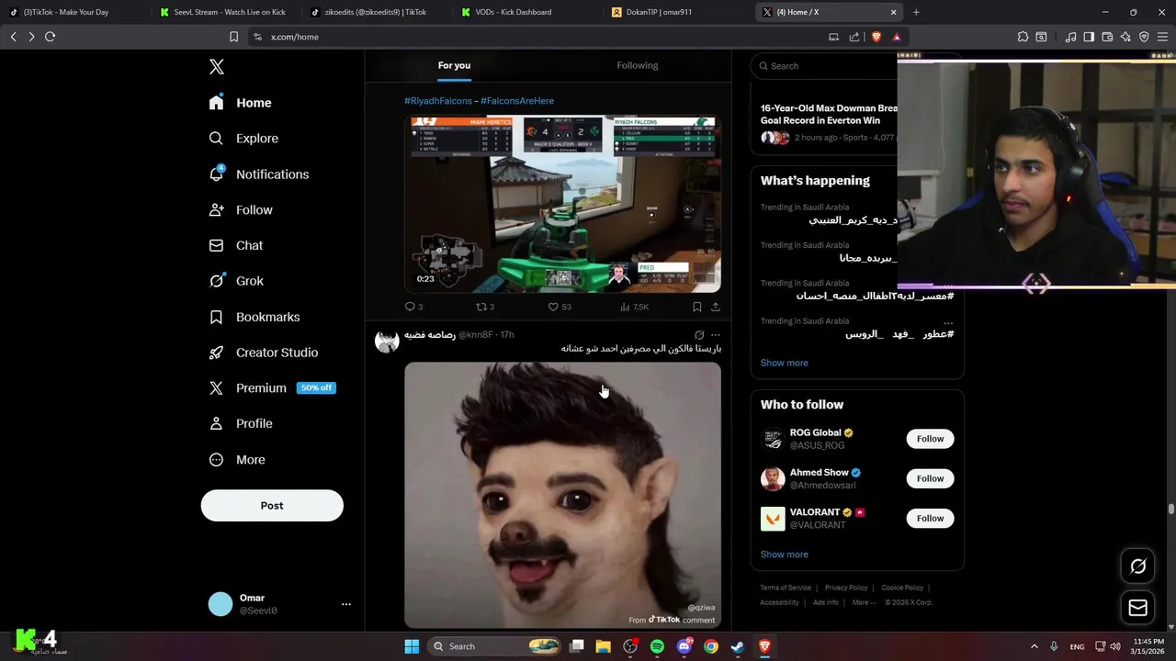Image resolution: width=1176 pixels, height=661 pixels.
Task: Open more options on fourth trend
Action: coord(947,322)
